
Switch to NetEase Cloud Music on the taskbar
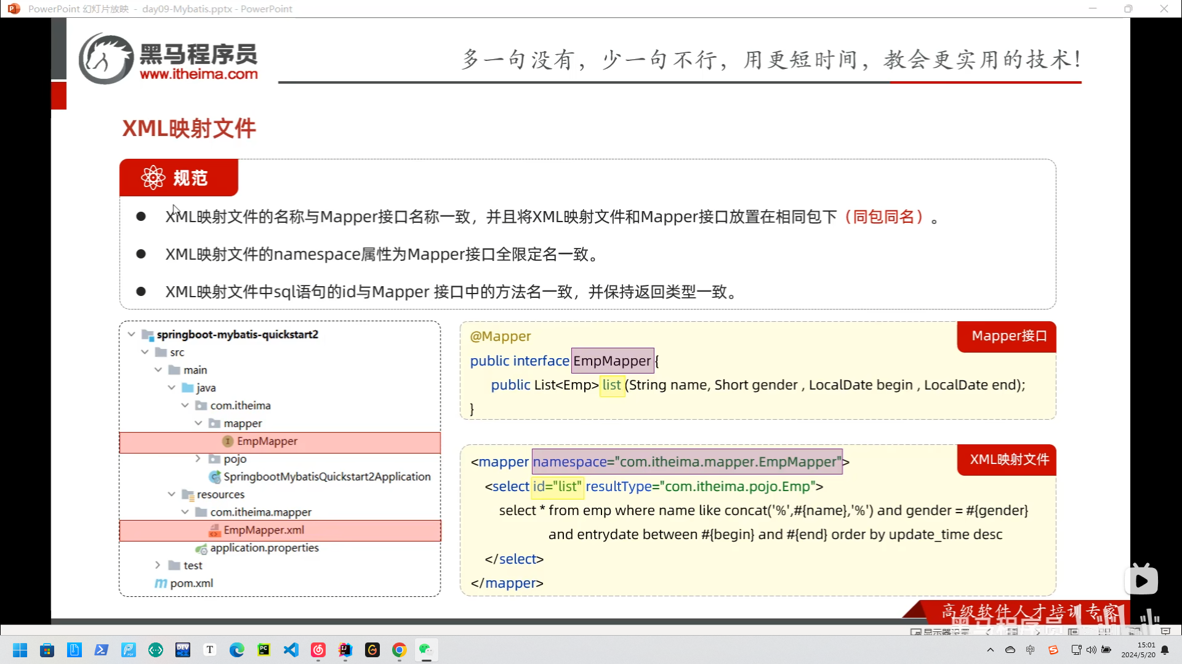(318, 650)
